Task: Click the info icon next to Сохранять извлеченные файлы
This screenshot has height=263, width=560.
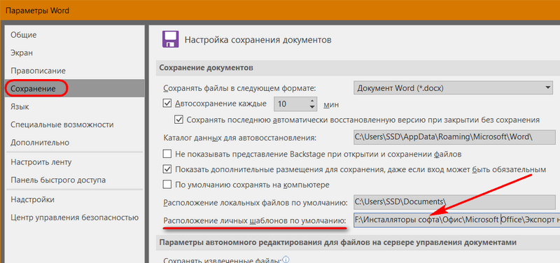Action: click(286, 260)
